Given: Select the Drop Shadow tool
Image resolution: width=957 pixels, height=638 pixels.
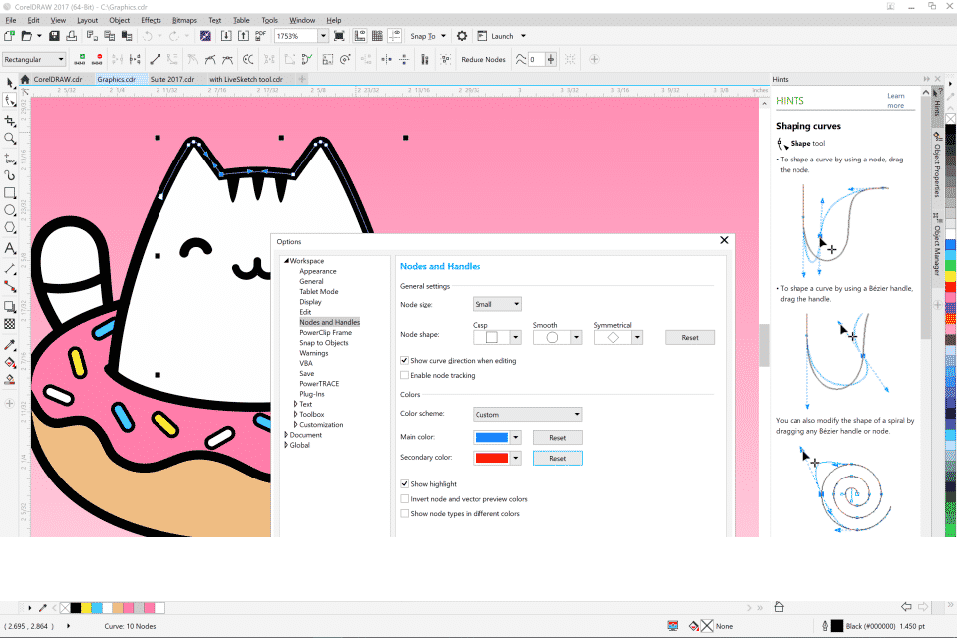Looking at the screenshot, I should click(10, 306).
